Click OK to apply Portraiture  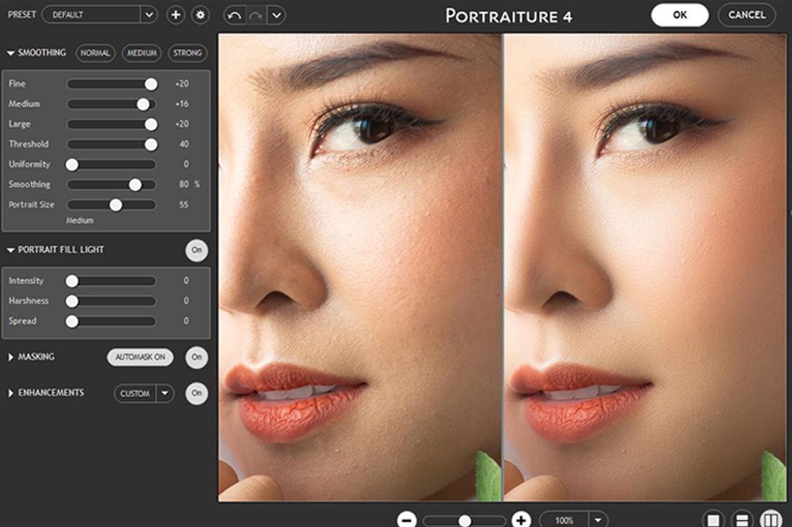[x=680, y=15]
